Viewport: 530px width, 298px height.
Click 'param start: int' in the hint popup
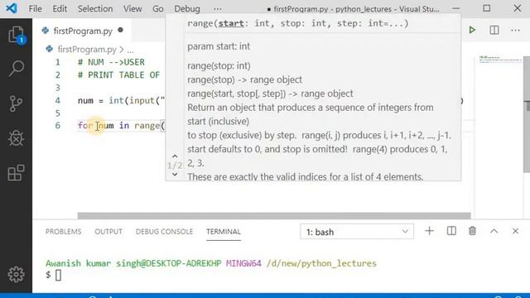coord(219,46)
